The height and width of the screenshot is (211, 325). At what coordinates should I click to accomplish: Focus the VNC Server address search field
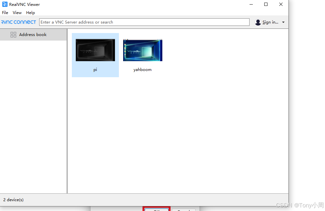tap(144, 22)
